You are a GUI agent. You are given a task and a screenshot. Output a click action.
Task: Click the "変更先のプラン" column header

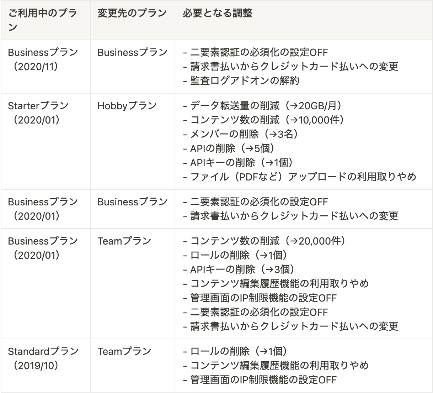pyautogui.click(x=132, y=13)
